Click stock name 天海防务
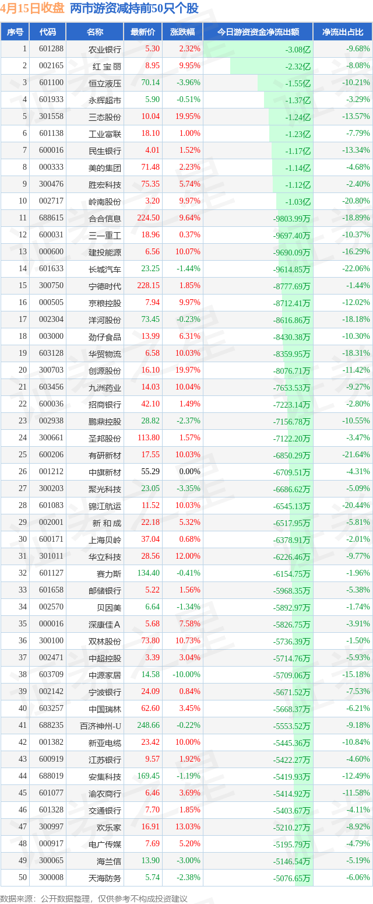Image resolution: width=373 pixels, height=904 pixels. (105, 878)
